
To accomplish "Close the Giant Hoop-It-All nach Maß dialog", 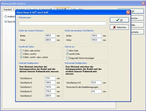I will pyautogui.click(x=128, y=12).
